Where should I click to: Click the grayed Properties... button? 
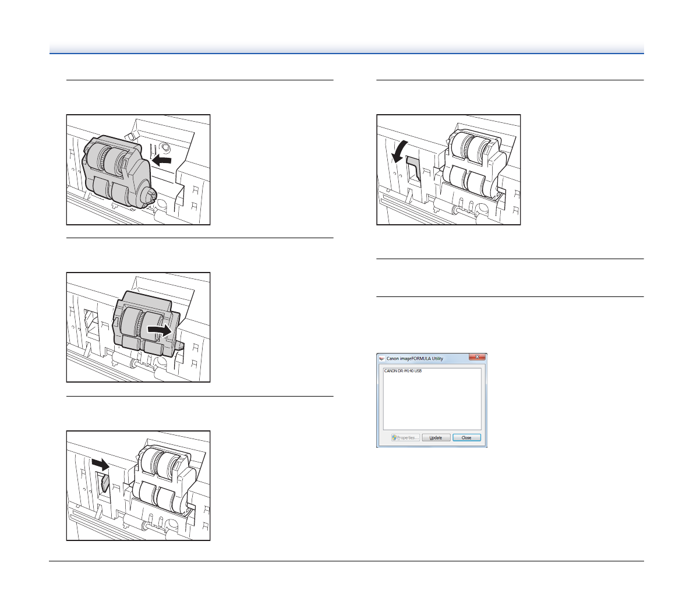point(405,437)
